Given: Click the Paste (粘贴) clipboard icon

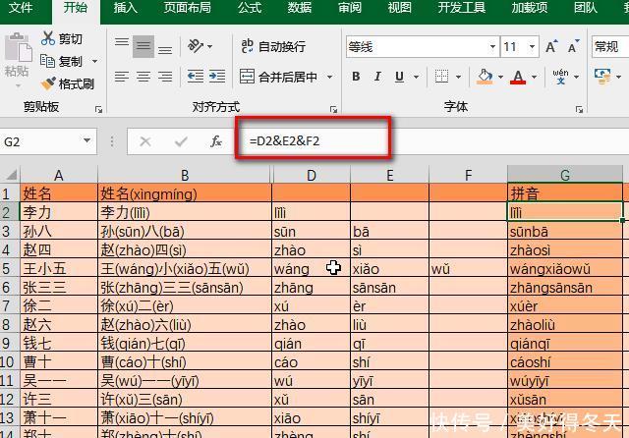Looking at the screenshot, I should tap(18, 47).
